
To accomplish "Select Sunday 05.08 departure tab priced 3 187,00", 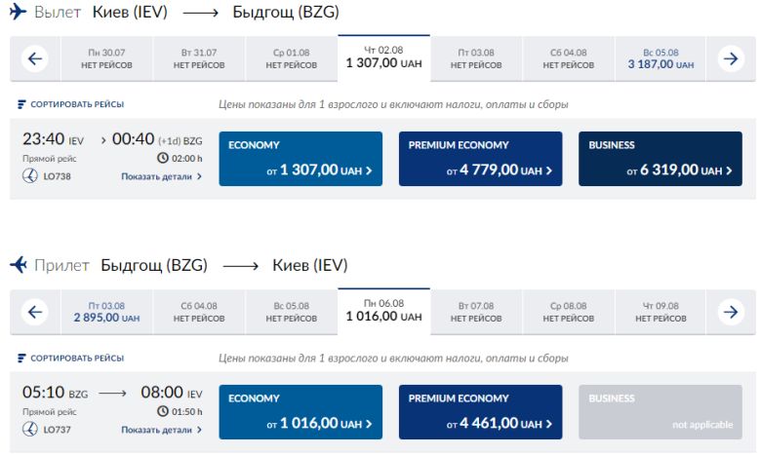I will [661, 58].
